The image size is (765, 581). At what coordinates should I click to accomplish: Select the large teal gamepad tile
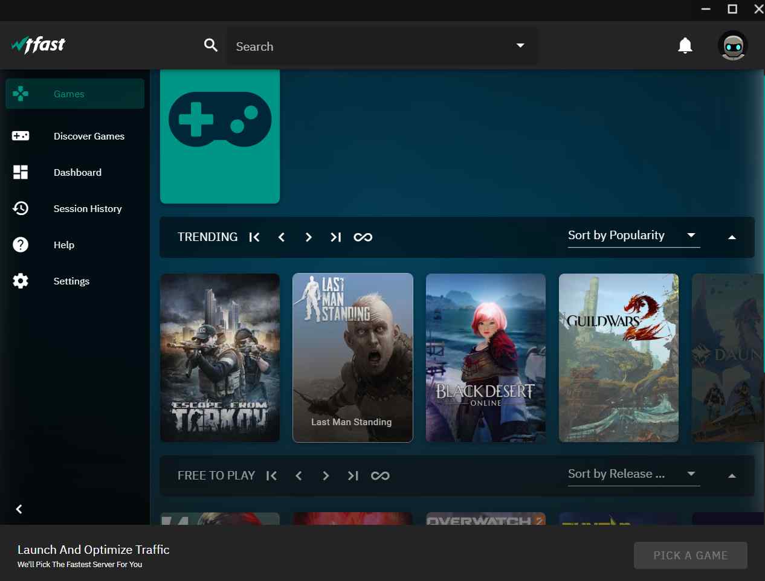(220, 136)
